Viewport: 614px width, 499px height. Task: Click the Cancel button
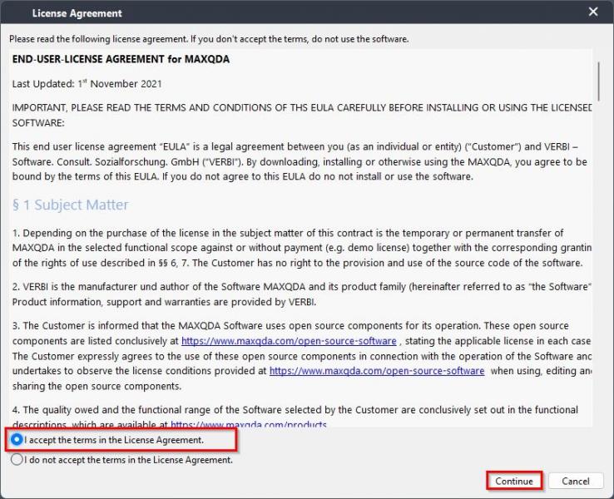pyautogui.click(x=575, y=481)
